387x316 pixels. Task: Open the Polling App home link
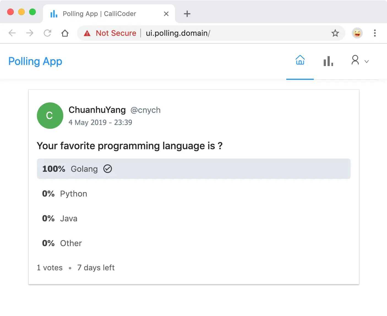[35, 61]
